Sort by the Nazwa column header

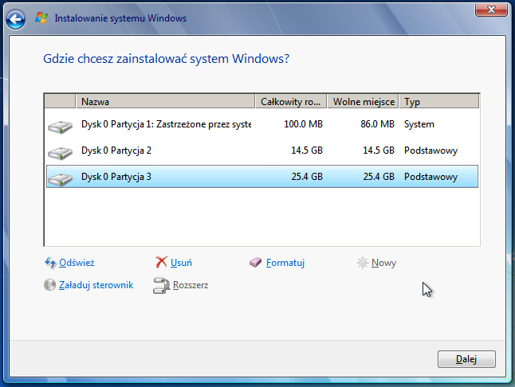pyautogui.click(x=166, y=101)
